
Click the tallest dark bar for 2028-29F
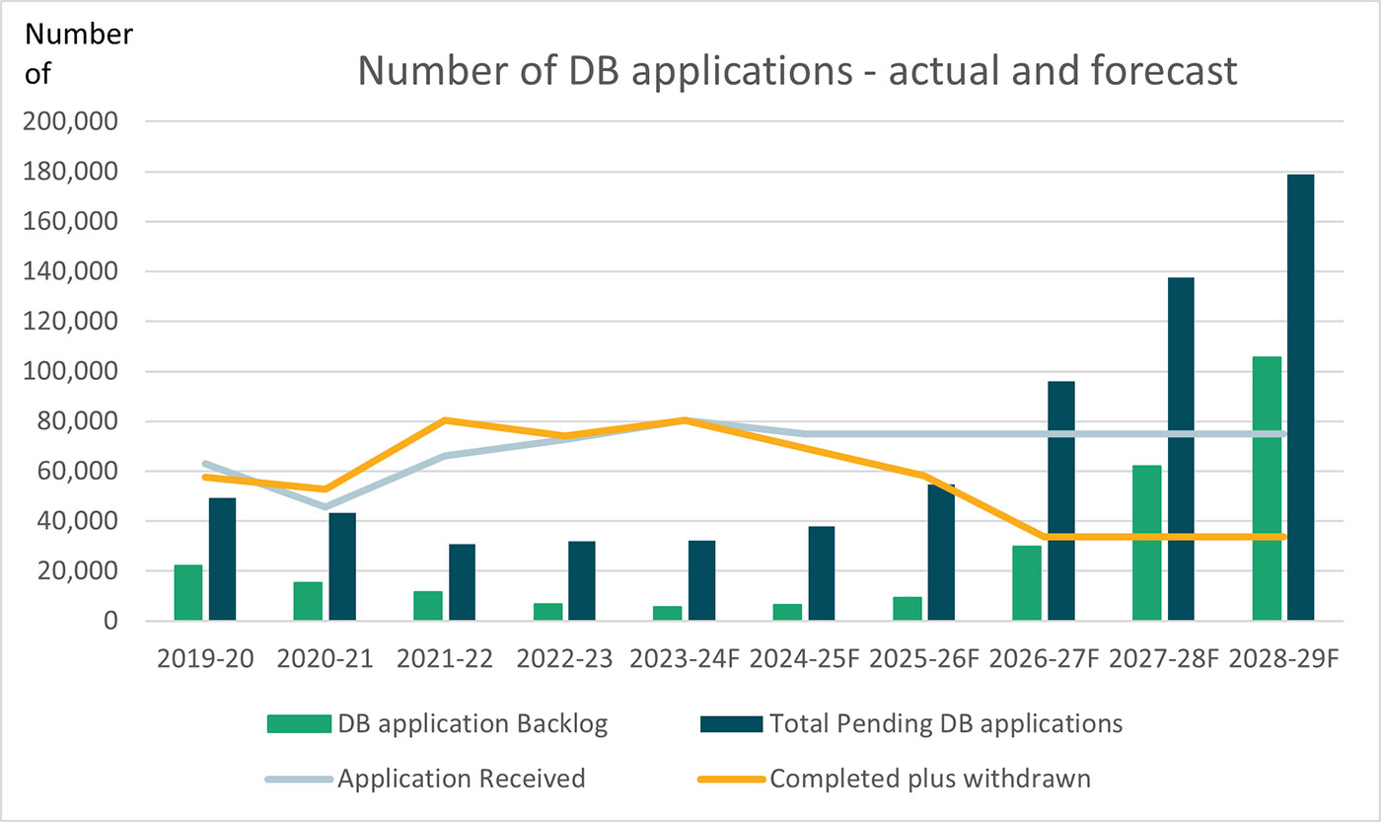(x=1300, y=397)
